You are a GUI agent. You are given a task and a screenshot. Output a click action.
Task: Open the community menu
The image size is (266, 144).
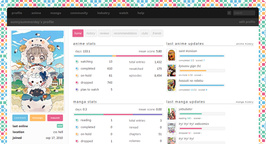coord(79,13)
